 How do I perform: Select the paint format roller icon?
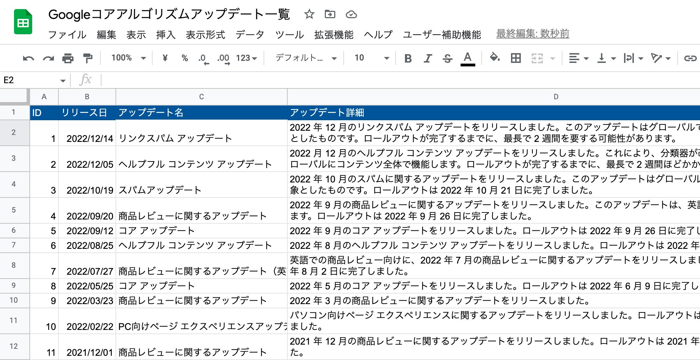[x=87, y=58]
